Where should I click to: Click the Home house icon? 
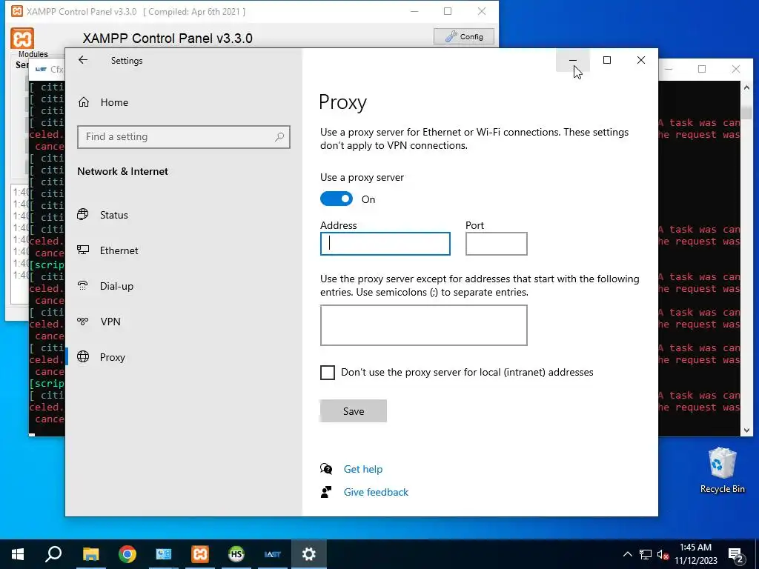pyautogui.click(x=84, y=102)
